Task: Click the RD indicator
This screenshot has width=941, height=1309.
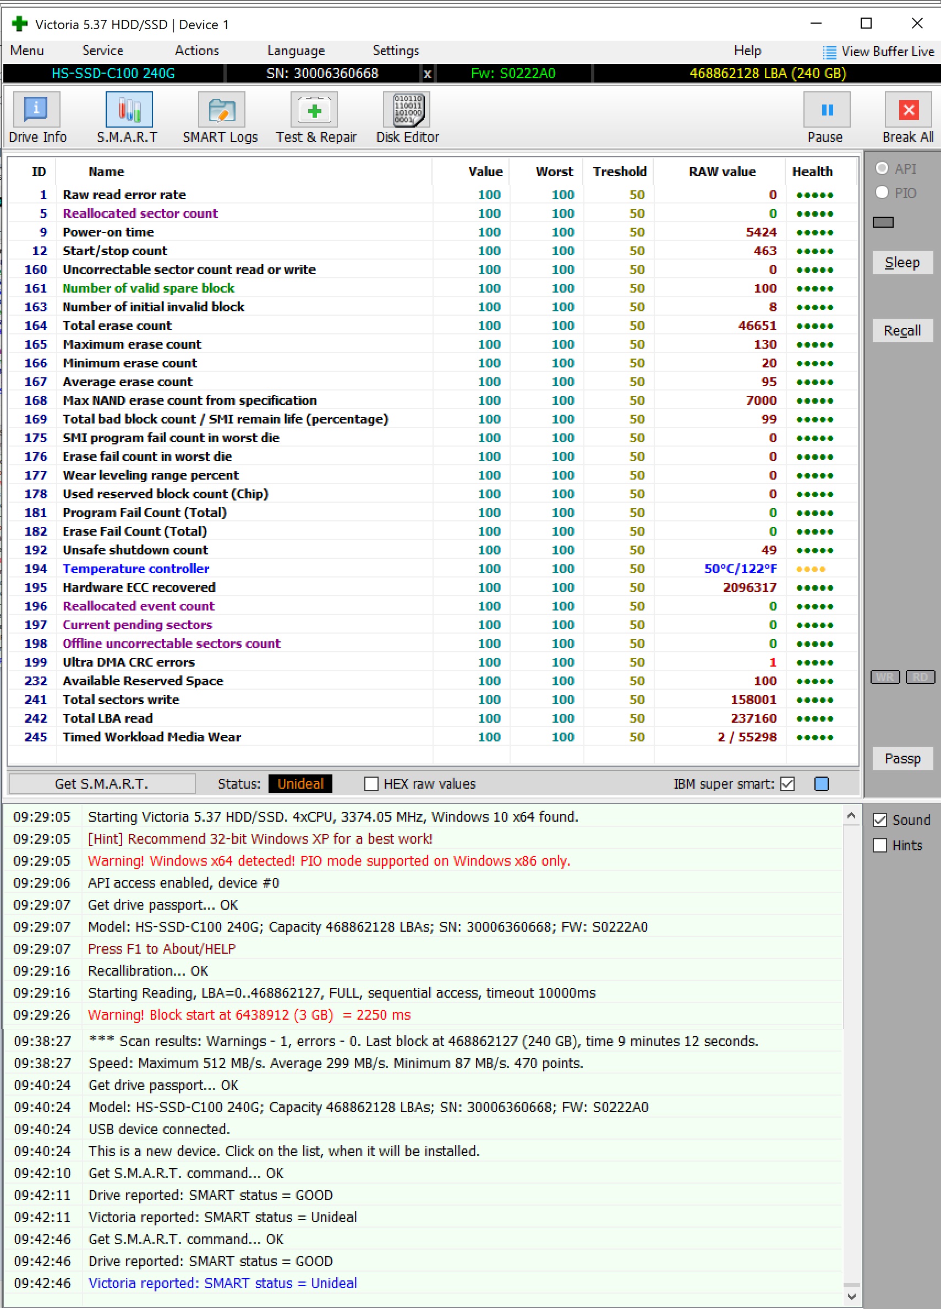Action: 920,677
